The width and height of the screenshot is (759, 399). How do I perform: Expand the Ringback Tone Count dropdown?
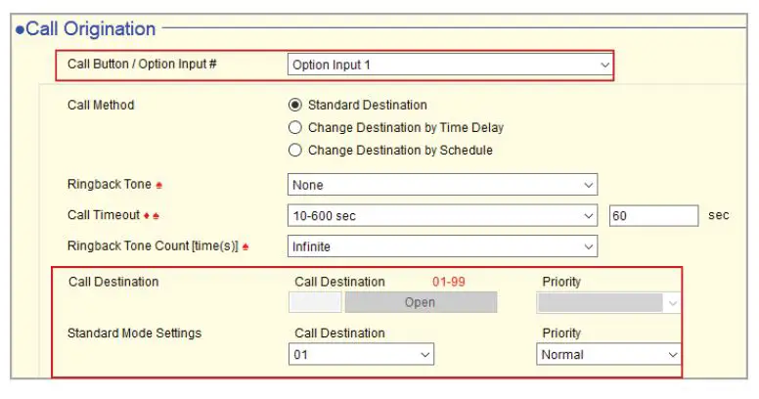(442, 247)
